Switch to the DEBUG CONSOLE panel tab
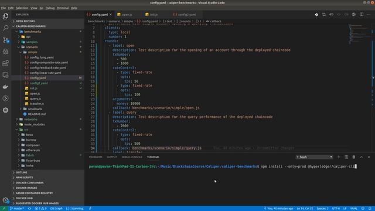The width and height of the screenshot is (375, 211). click(x=132, y=157)
